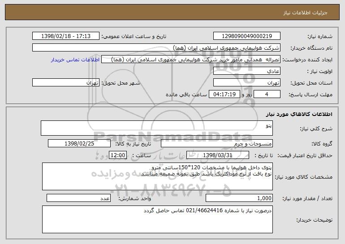Click the label ایجاد کننده درخواست
The width and height of the screenshot is (345, 244).
pyautogui.click(x=307, y=60)
